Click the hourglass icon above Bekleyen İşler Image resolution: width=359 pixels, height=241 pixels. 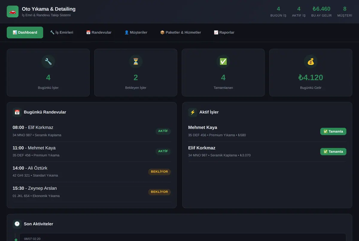coord(136,62)
